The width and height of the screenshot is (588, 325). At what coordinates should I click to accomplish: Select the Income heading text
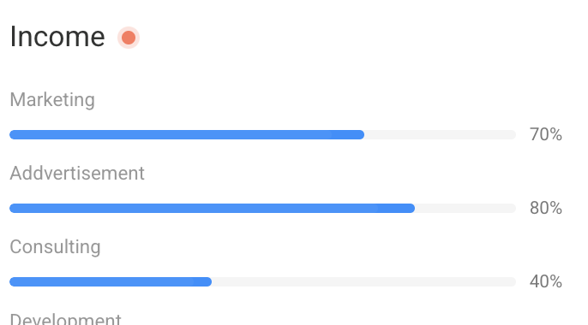(x=57, y=37)
